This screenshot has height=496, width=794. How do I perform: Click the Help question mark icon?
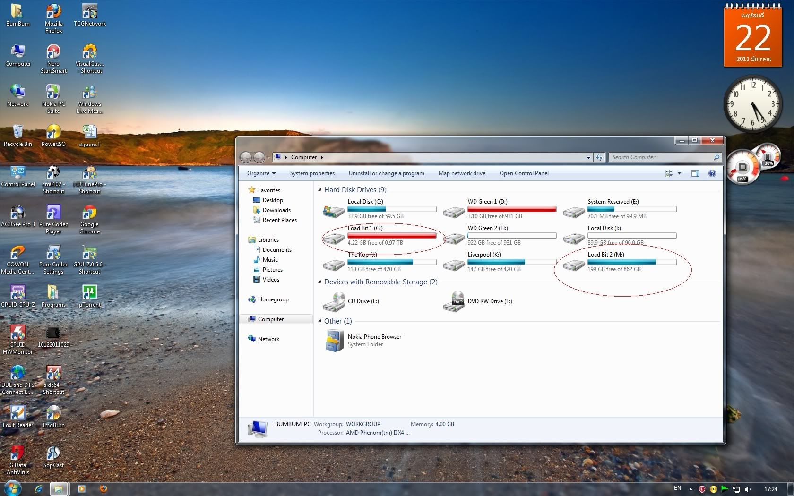pyautogui.click(x=712, y=173)
